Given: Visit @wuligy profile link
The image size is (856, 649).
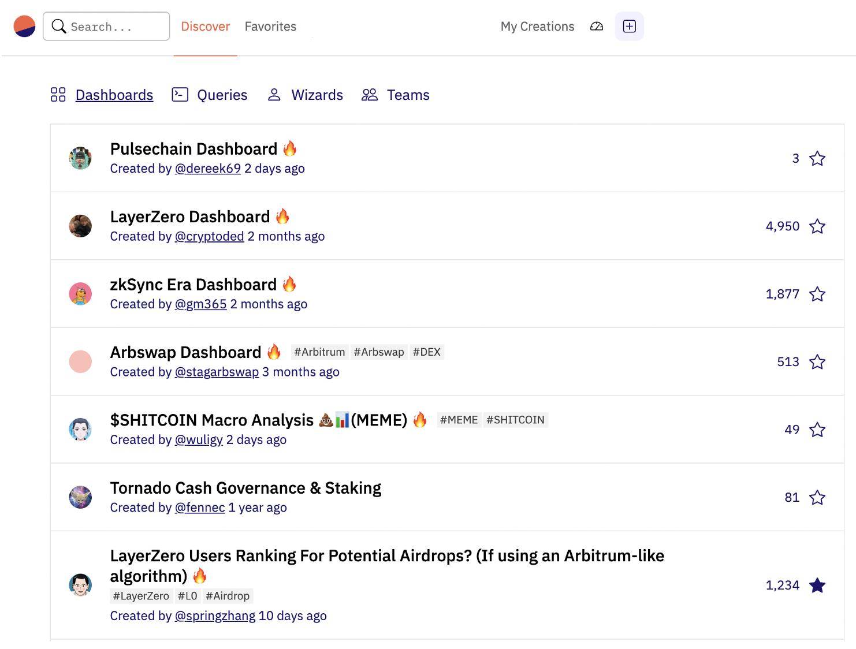Looking at the screenshot, I should (199, 440).
